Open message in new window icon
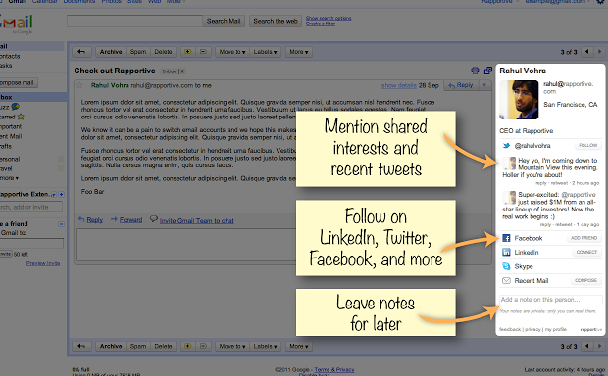The height and width of the screenshot is (376, 608). (x=487, y=70)
